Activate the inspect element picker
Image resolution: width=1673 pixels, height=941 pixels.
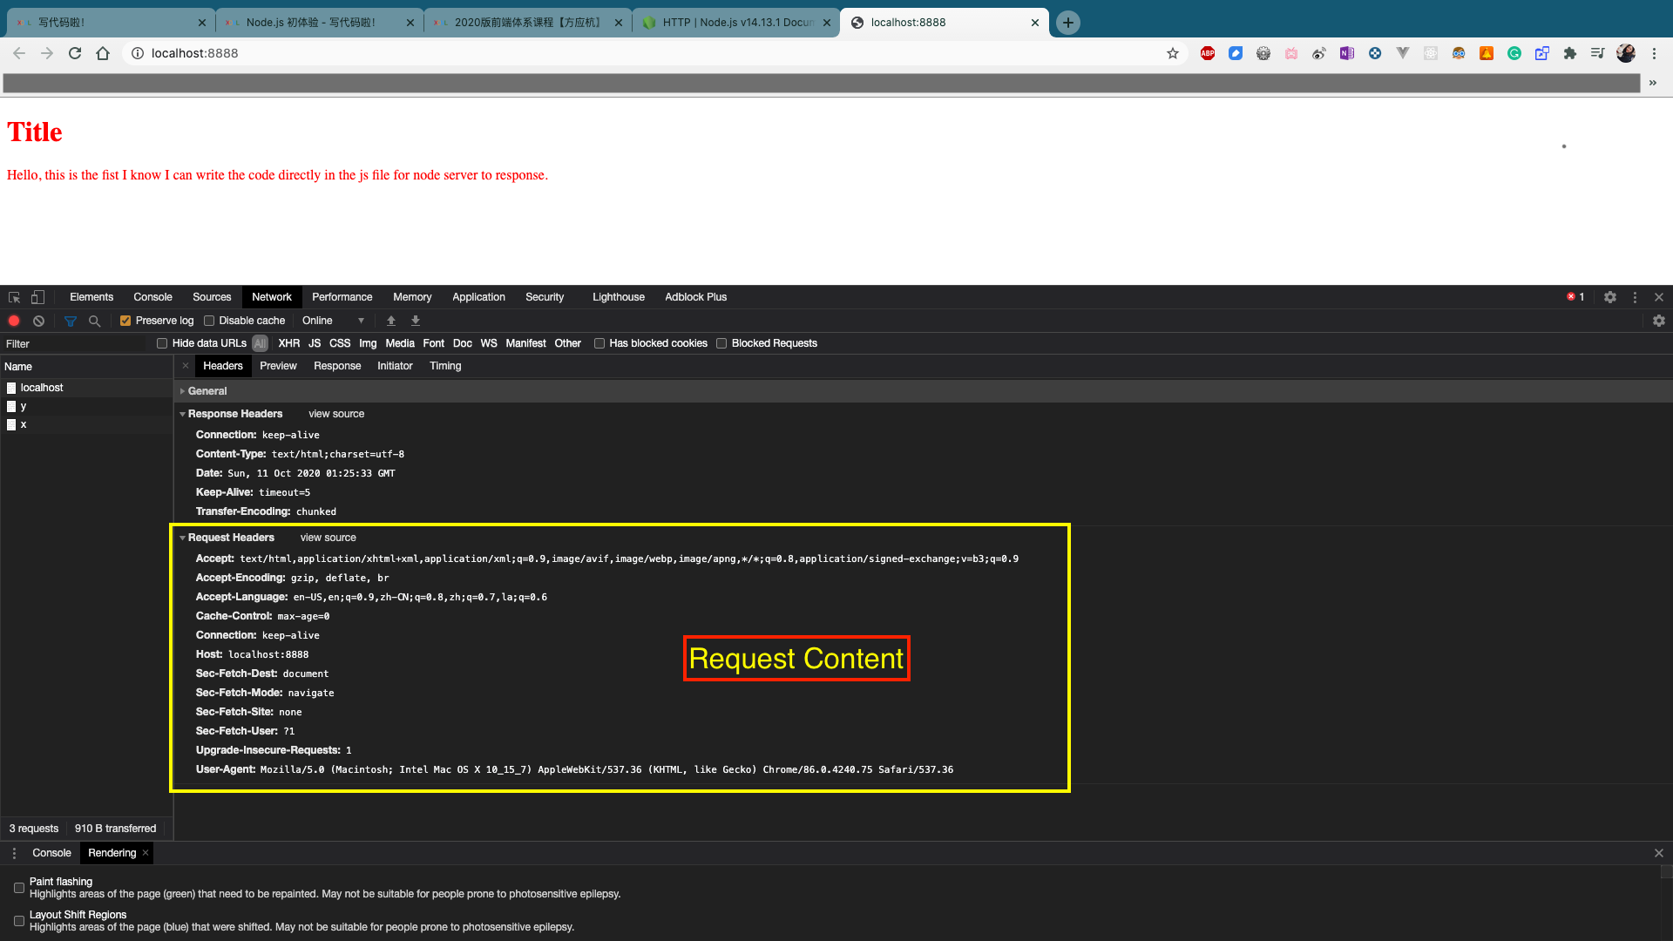click(x=14, y=297)
